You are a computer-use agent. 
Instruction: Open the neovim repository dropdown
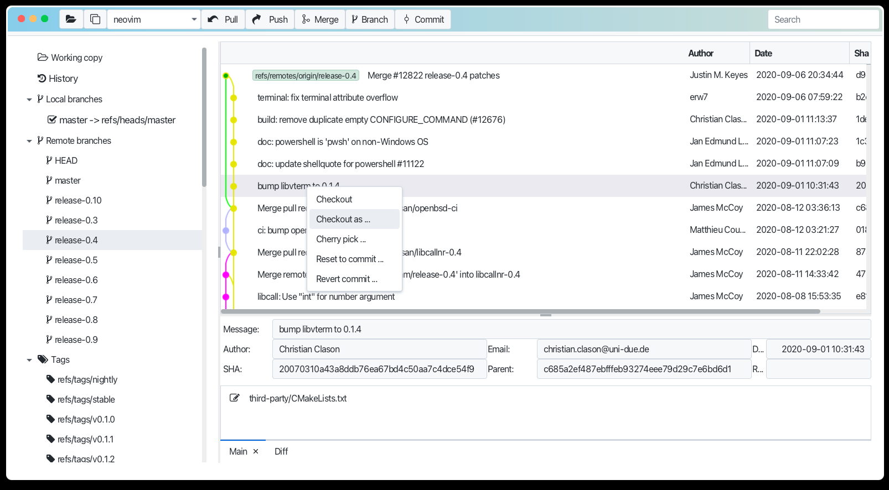pyautogui.click(x=154, y=19)
